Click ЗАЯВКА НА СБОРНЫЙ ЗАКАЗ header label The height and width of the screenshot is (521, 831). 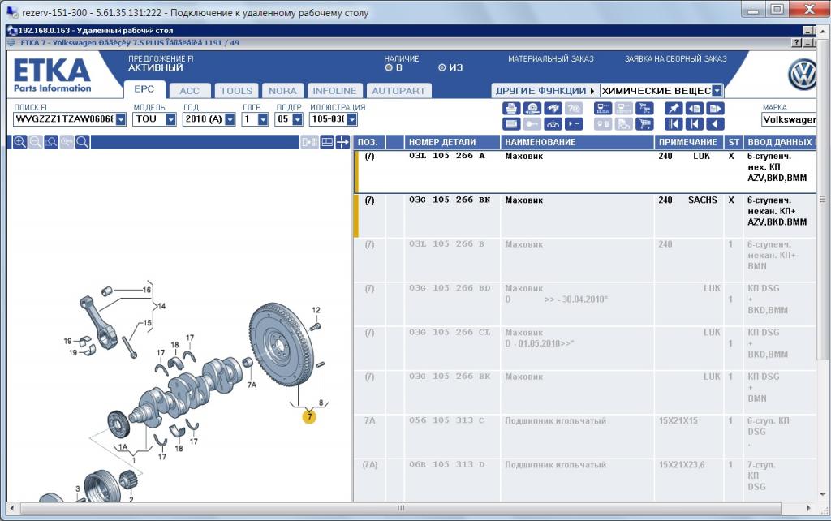click(676, 58)
